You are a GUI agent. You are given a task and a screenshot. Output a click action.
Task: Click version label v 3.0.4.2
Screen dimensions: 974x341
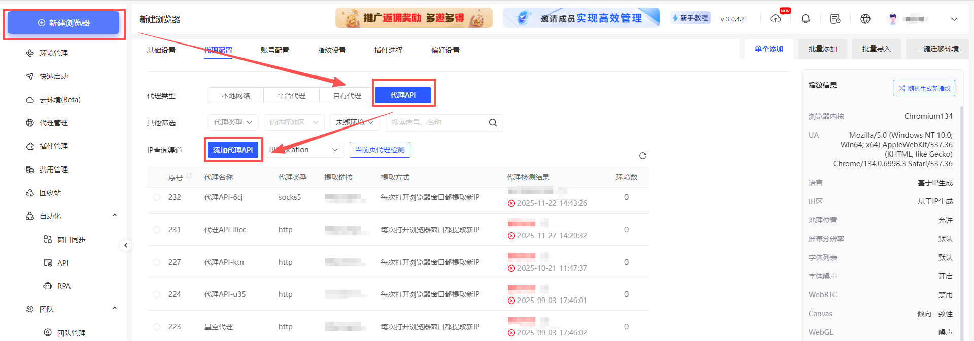tap(733, 19)
